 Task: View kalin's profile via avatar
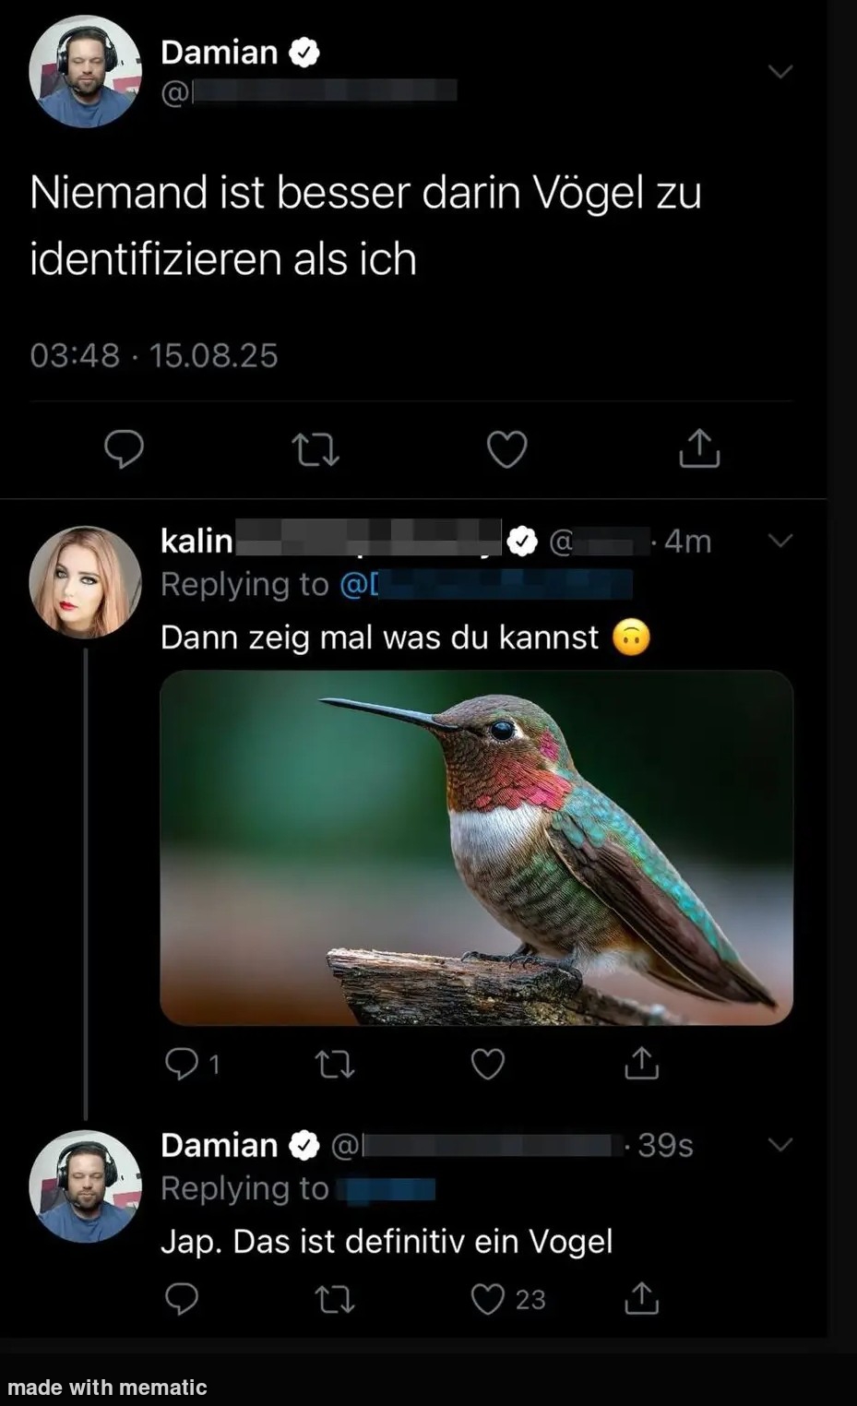(x=85, y=582)
